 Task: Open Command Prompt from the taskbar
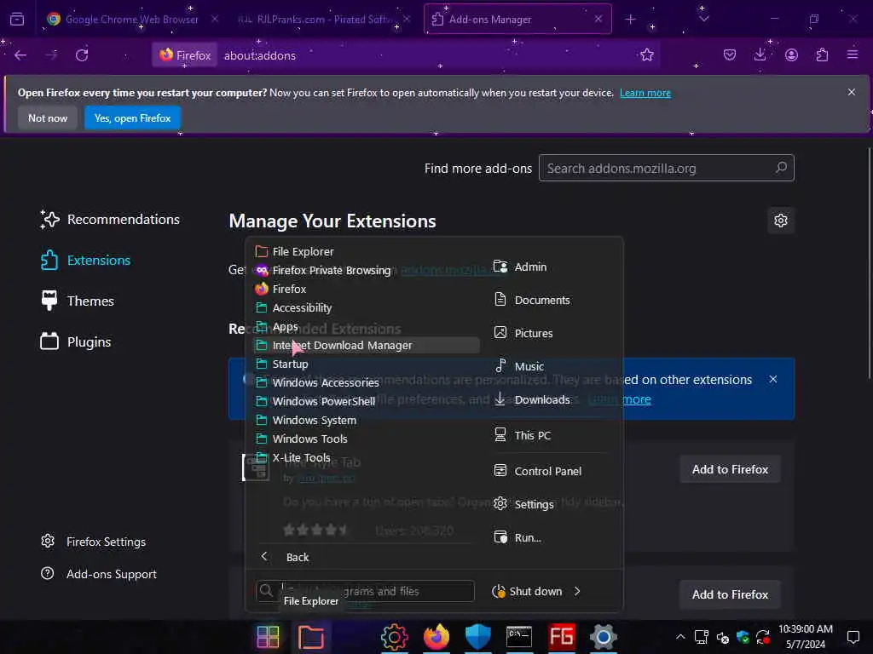click(519, 637)
